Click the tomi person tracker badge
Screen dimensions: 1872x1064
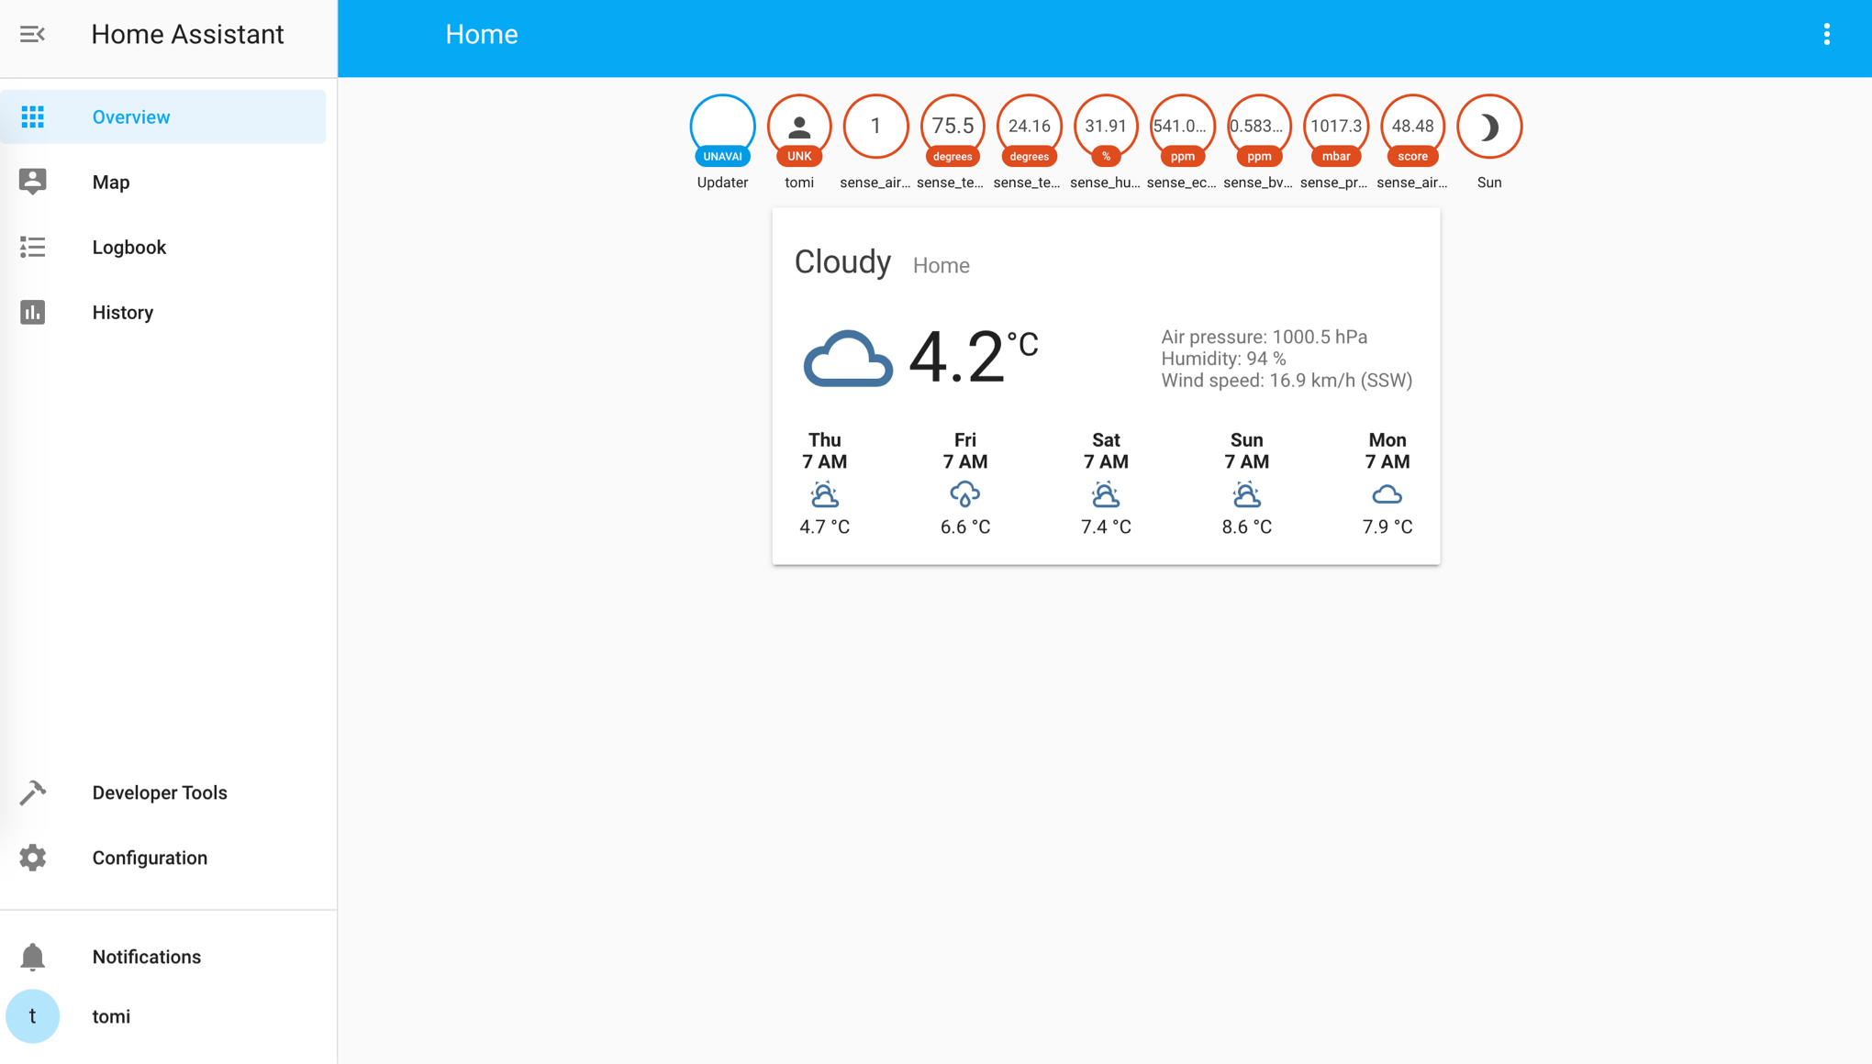pyautogui.click(x=798, y=127)
